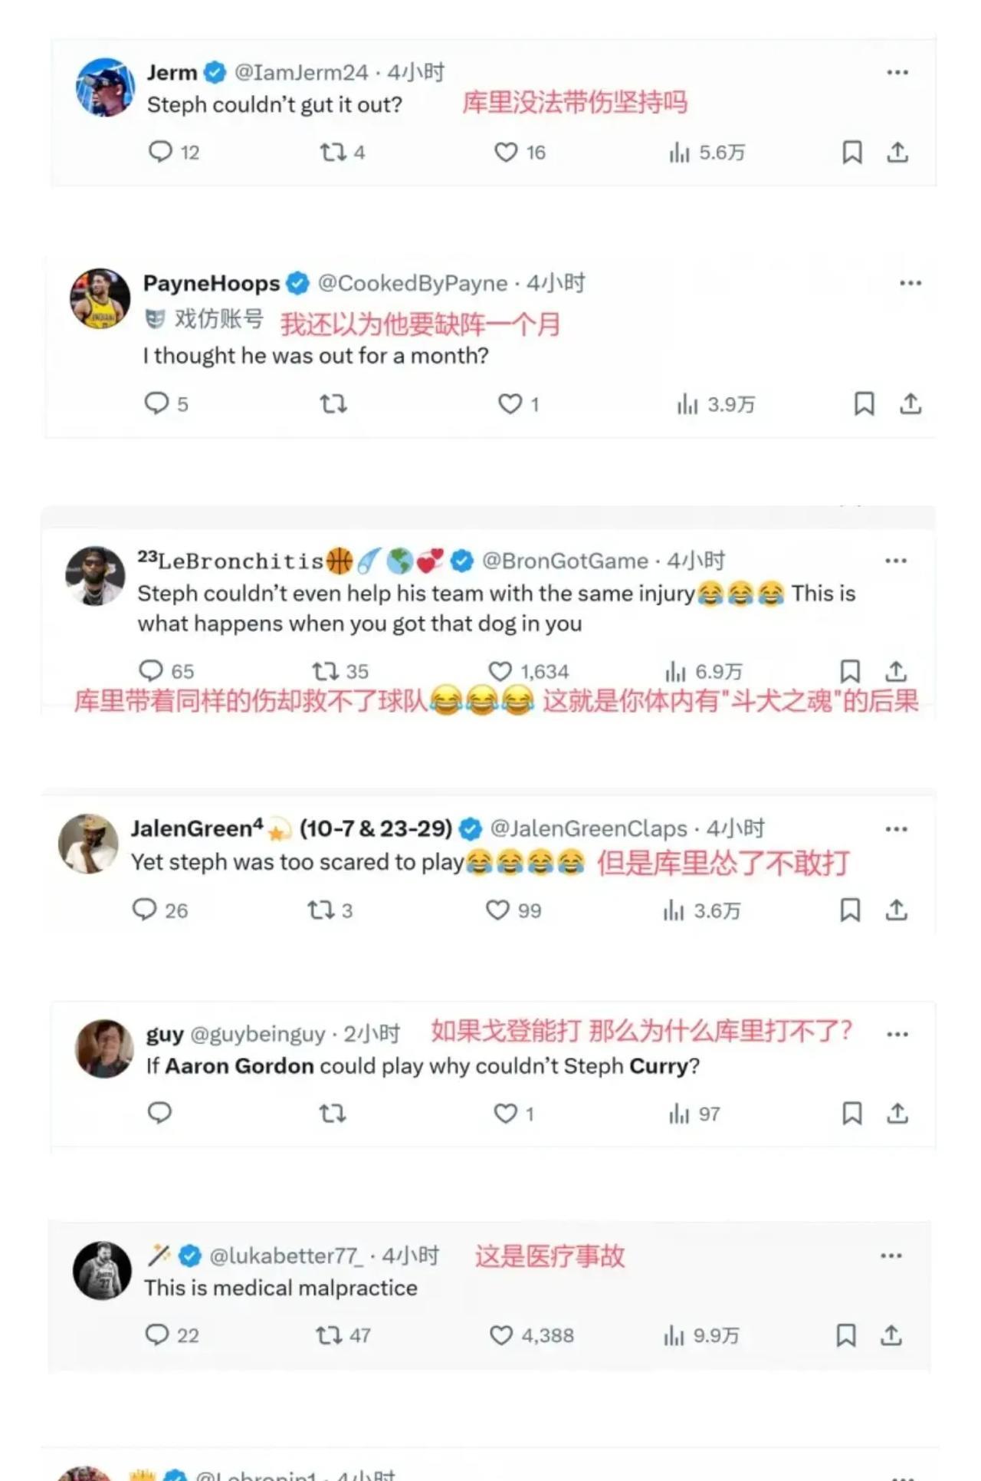The width and height of the screenshot is (981, 1481).
Task: Visit the @CookedByPayne profile link
Action: point(412,283)
